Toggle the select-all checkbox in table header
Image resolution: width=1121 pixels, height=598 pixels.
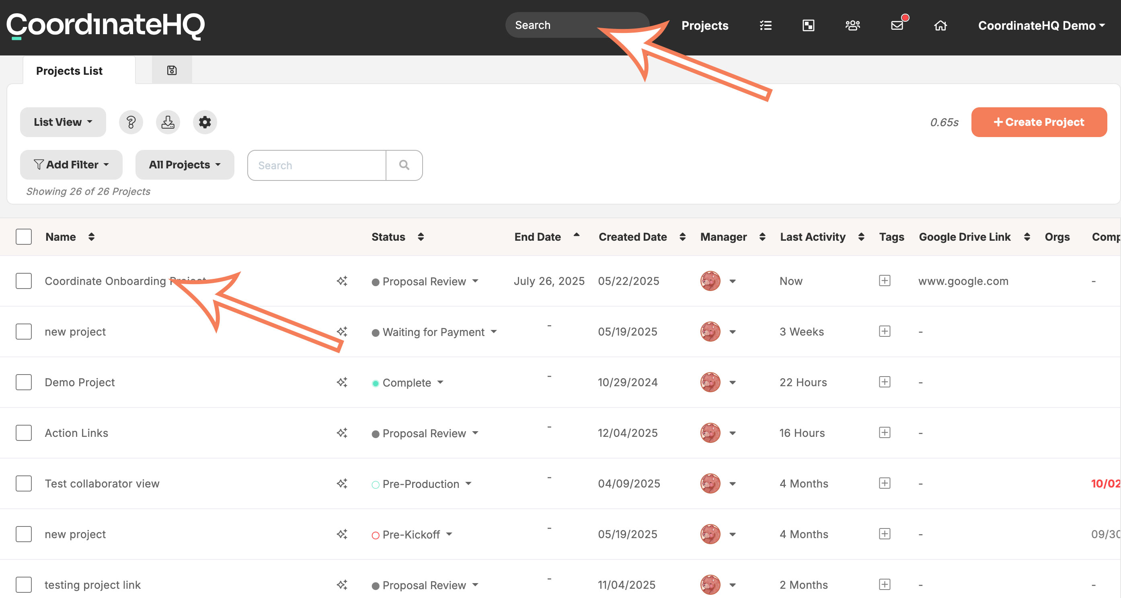pos(23,237)
